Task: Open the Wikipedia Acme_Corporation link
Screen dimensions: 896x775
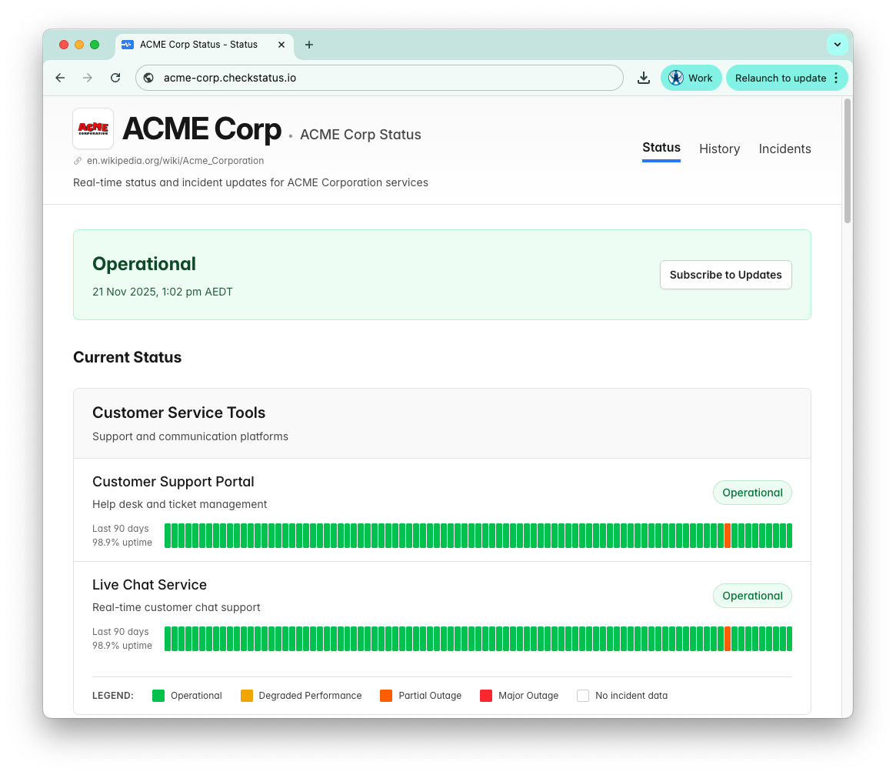Action: [175, 160]
